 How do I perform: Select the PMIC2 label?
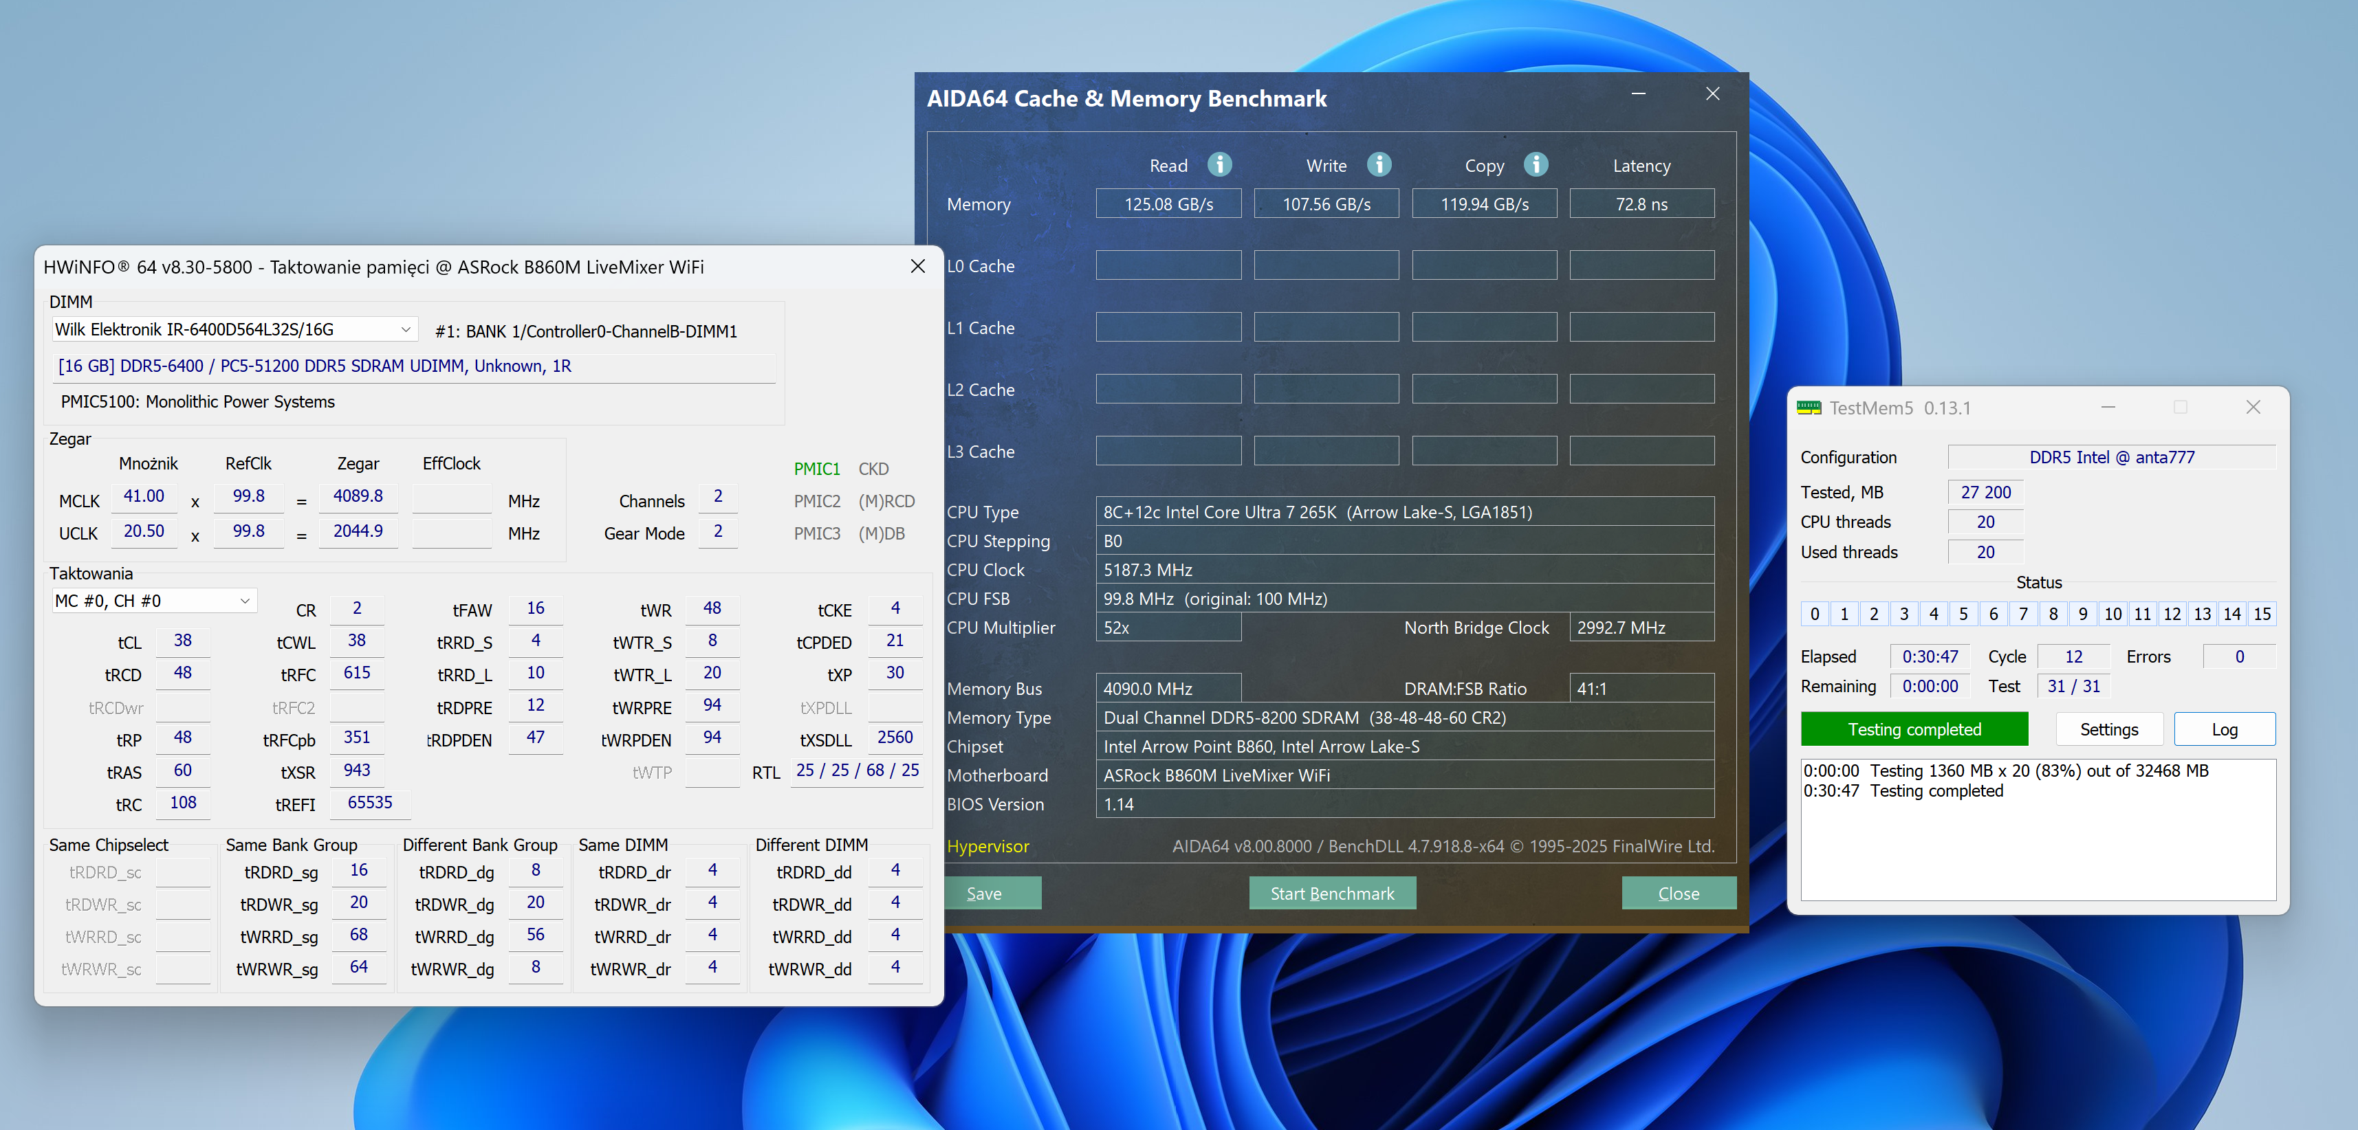816,501
